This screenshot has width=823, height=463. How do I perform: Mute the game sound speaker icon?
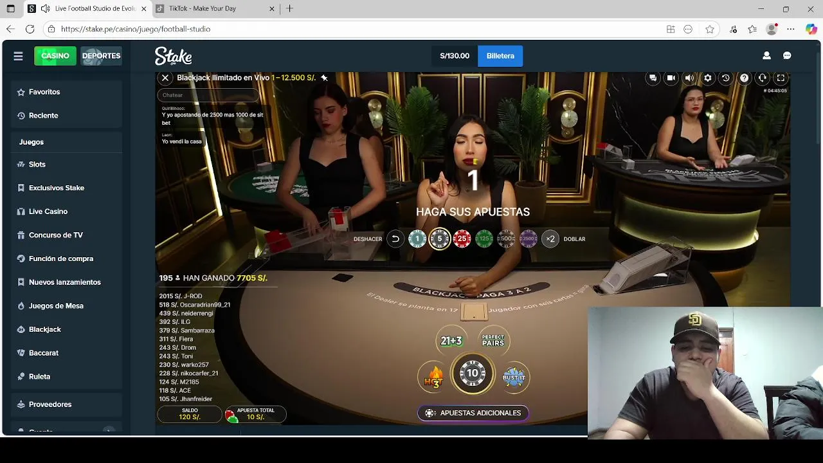pyautogui.click(x=689, y=78)
